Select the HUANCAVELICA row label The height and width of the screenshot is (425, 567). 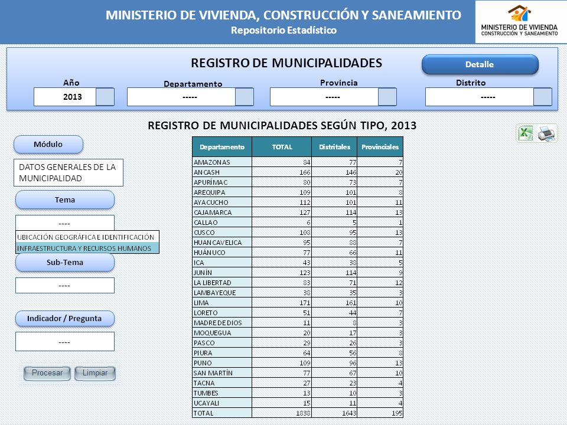222,243
